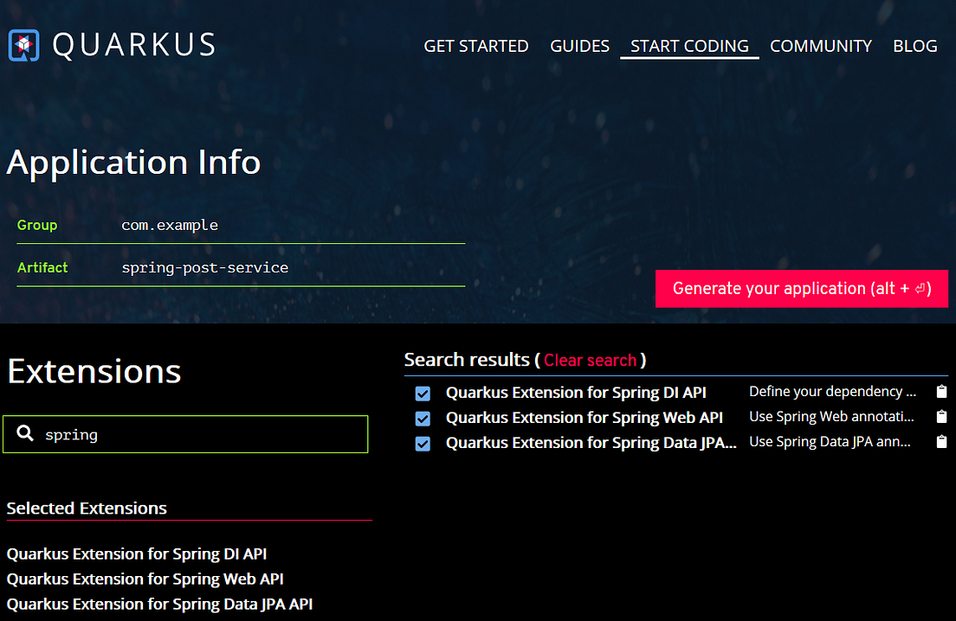Copy Spring Web API snippet via clipboard icon

click(941, 416)
